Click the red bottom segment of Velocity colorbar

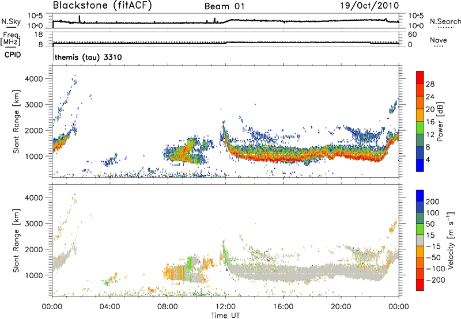(420, 285)
